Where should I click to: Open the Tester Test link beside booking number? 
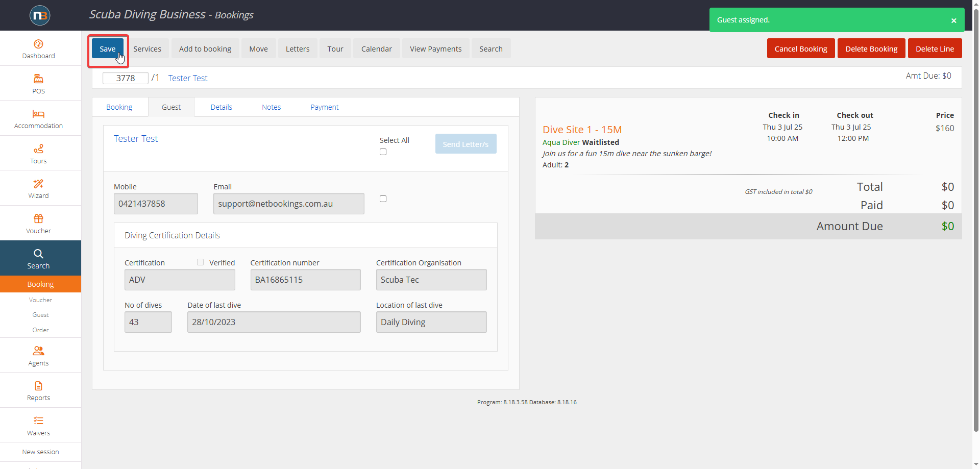188,78
